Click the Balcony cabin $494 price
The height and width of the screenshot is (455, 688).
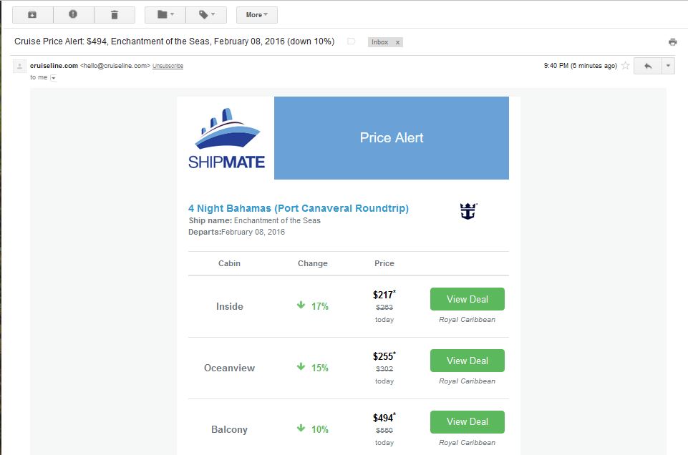click(x=384, y=417)
